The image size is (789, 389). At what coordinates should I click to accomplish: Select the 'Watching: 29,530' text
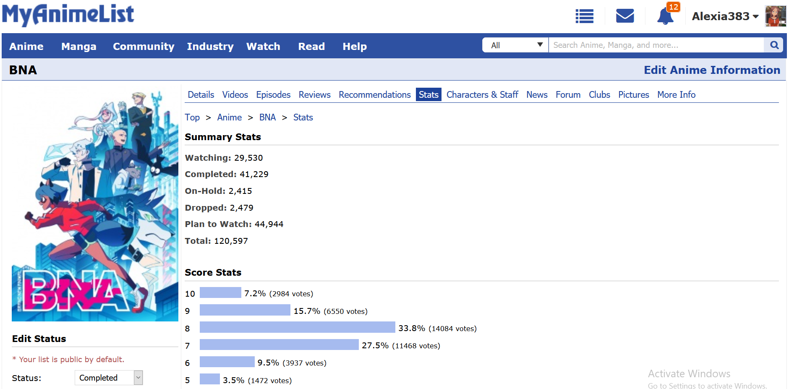[224, 158]
